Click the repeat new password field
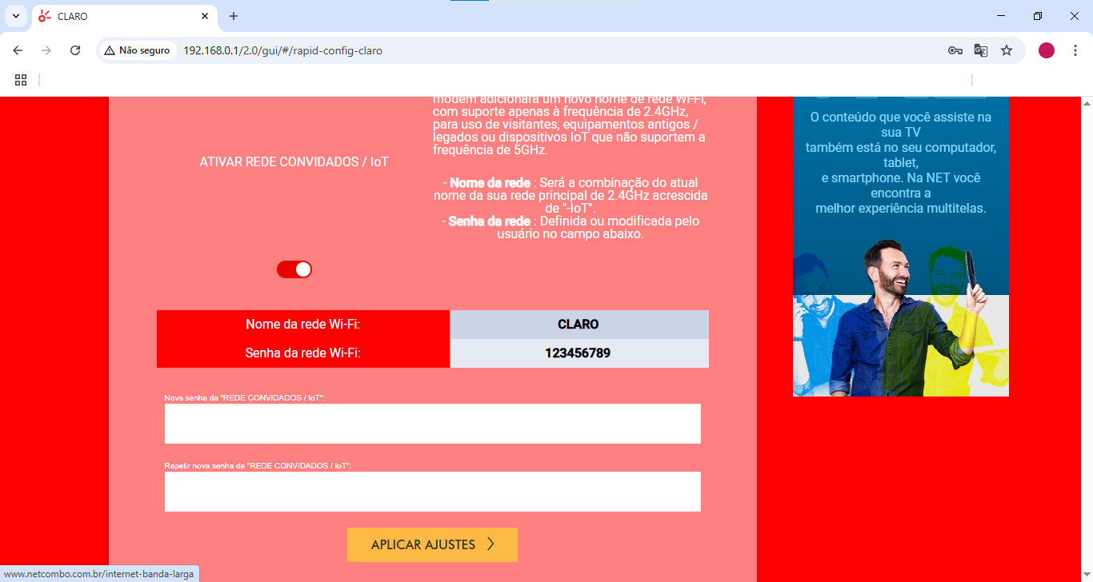Viewport: 1093px width, 582px height. point(433,492)
